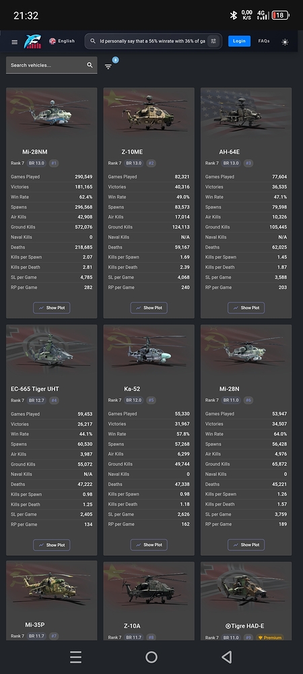Click the magnifier in Search vehicles field
The height and width of the screenshot is (674, 303).
[90, 65]
